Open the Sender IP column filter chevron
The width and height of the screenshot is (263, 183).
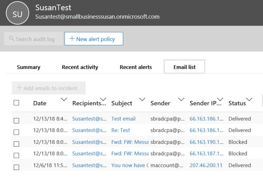(220, 99)
